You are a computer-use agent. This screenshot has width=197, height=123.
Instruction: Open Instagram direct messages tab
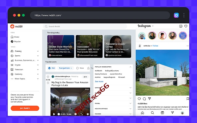click(x=172, y=113)
